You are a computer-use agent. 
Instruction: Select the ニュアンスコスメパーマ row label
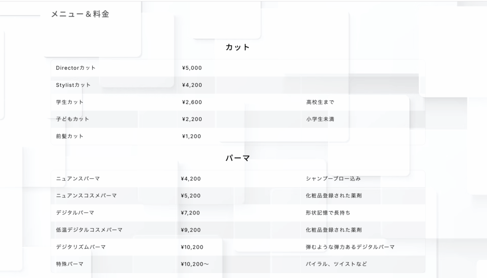point(87,195)
